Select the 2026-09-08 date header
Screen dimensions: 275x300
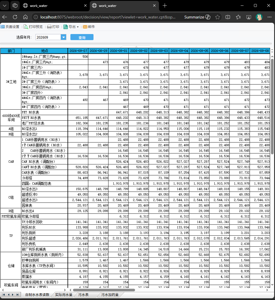point(260,51)
